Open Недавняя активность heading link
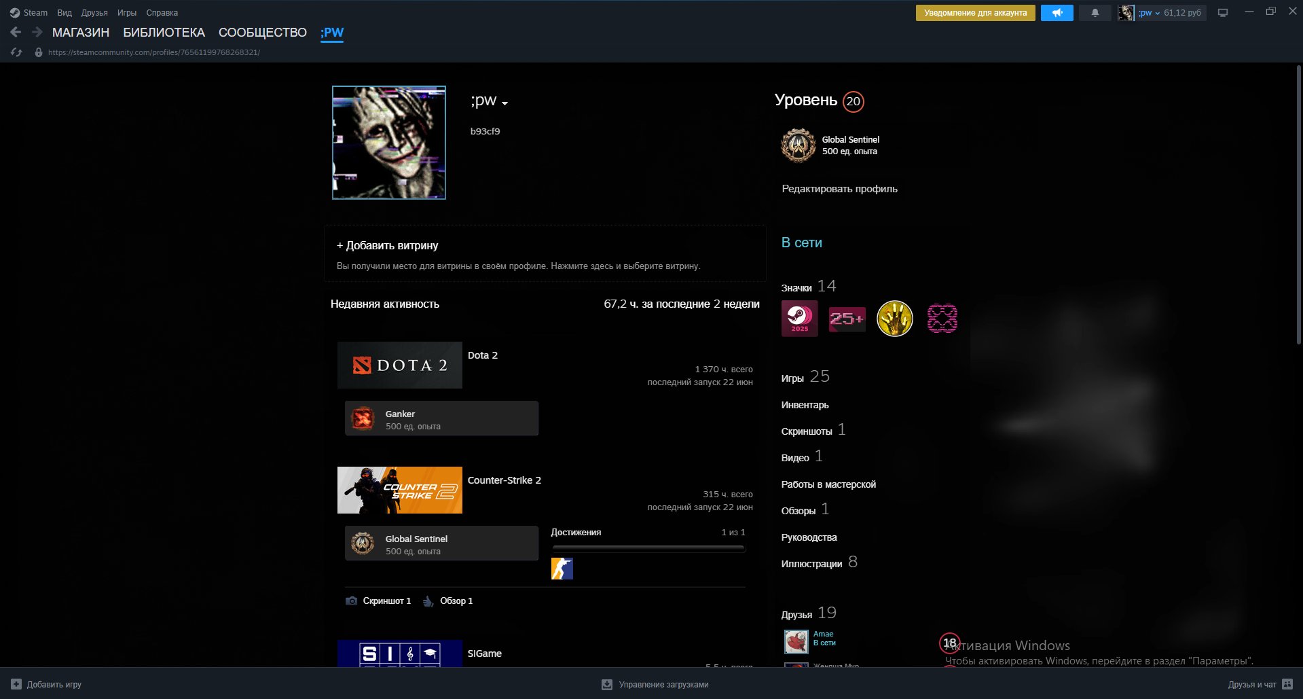 [x=385, y=304]
